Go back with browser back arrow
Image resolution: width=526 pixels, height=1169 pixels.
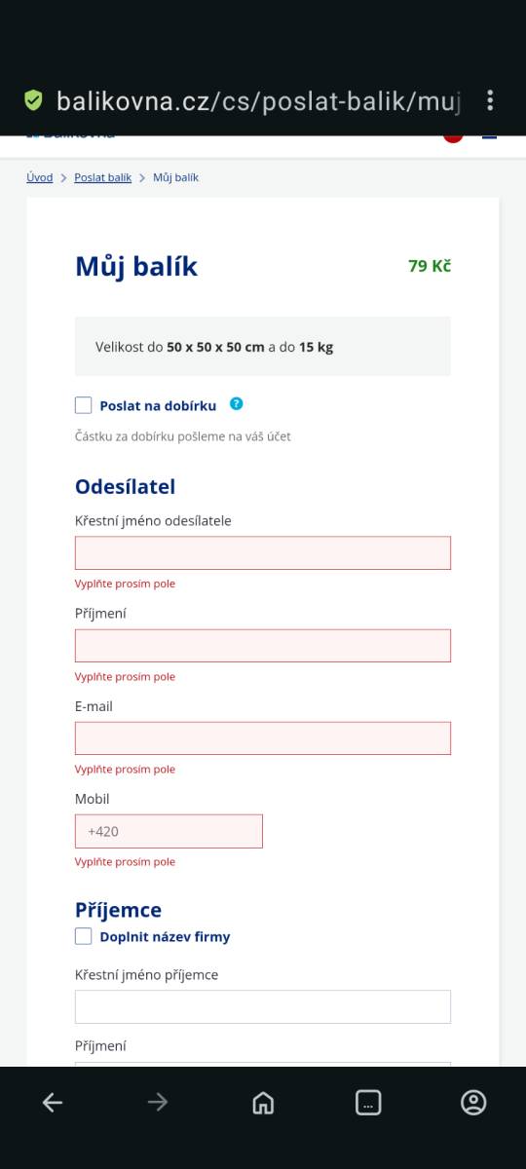(x=53, y=1102)
